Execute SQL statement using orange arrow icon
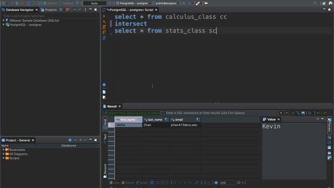334x188 pixels. tap(104, 16)
